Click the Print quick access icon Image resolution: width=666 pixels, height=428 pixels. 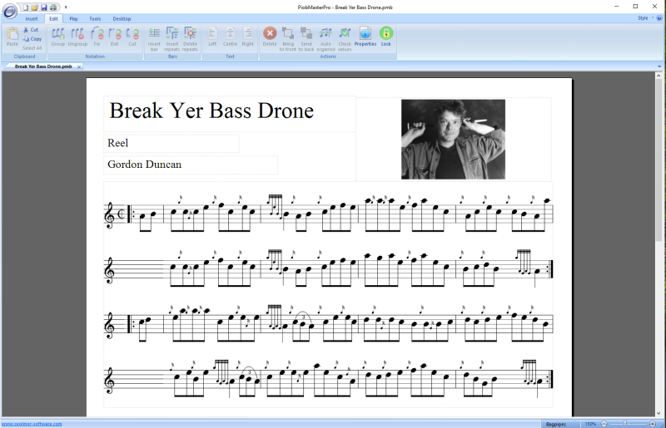pyautogui.click(x=53, y=7)
